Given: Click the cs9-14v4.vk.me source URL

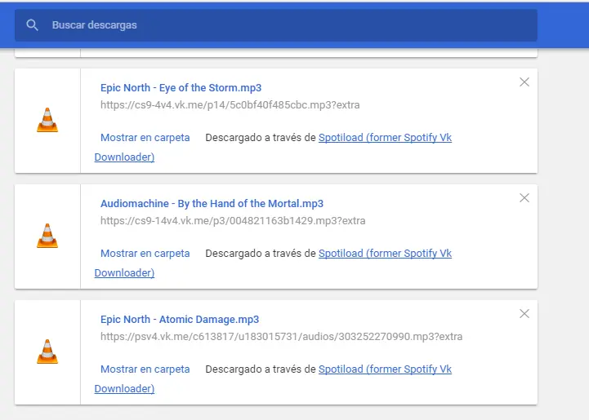Looking at the screenshot, I should (x=233, y=221).
